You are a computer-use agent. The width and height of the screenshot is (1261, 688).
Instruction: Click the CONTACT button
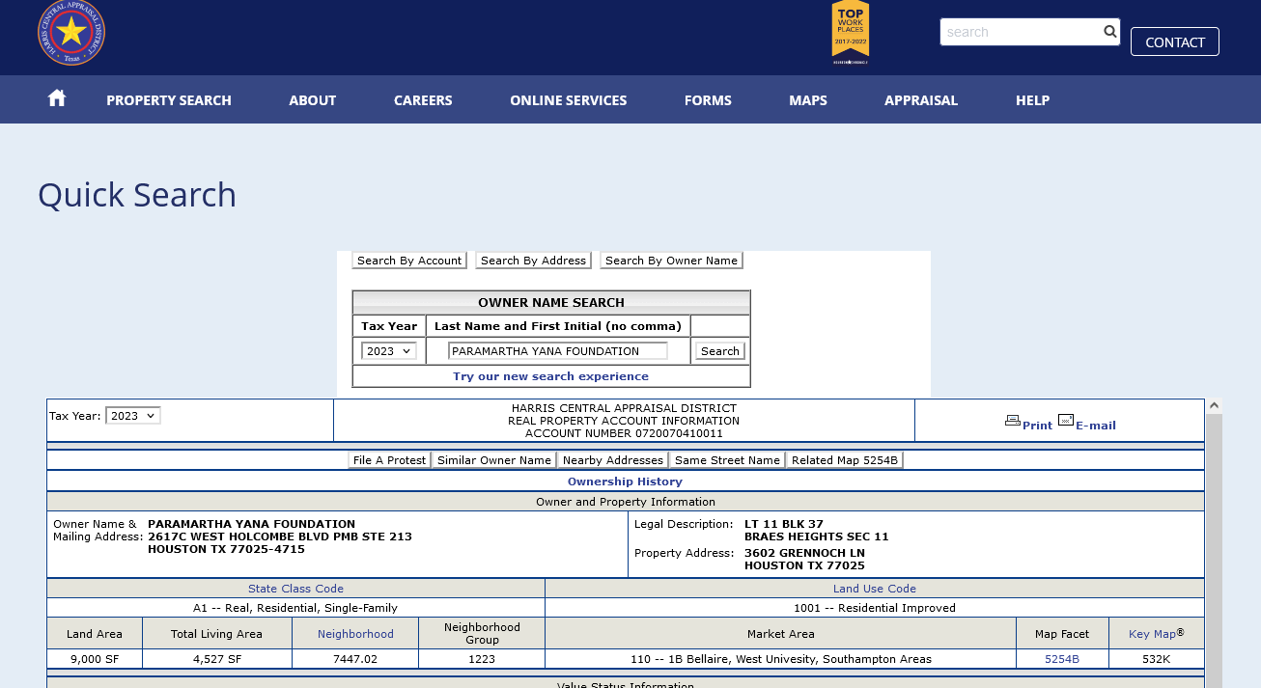coord(1175,41)
